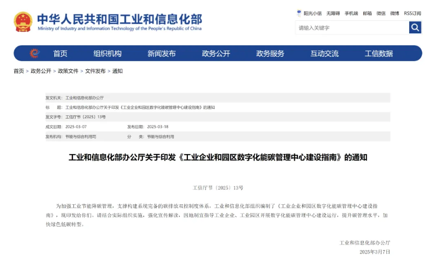Click the national emblem logo
Viewport: 441px width, 260px height.
(23, 22)
